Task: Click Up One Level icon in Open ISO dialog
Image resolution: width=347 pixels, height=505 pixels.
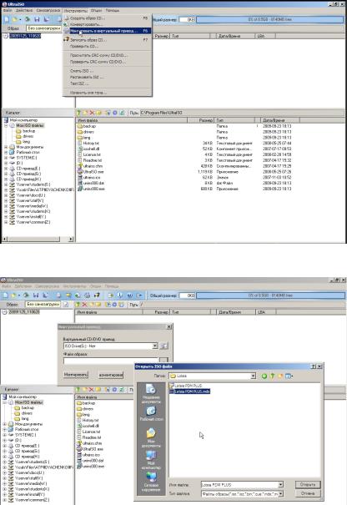Action: pos(272,376)
